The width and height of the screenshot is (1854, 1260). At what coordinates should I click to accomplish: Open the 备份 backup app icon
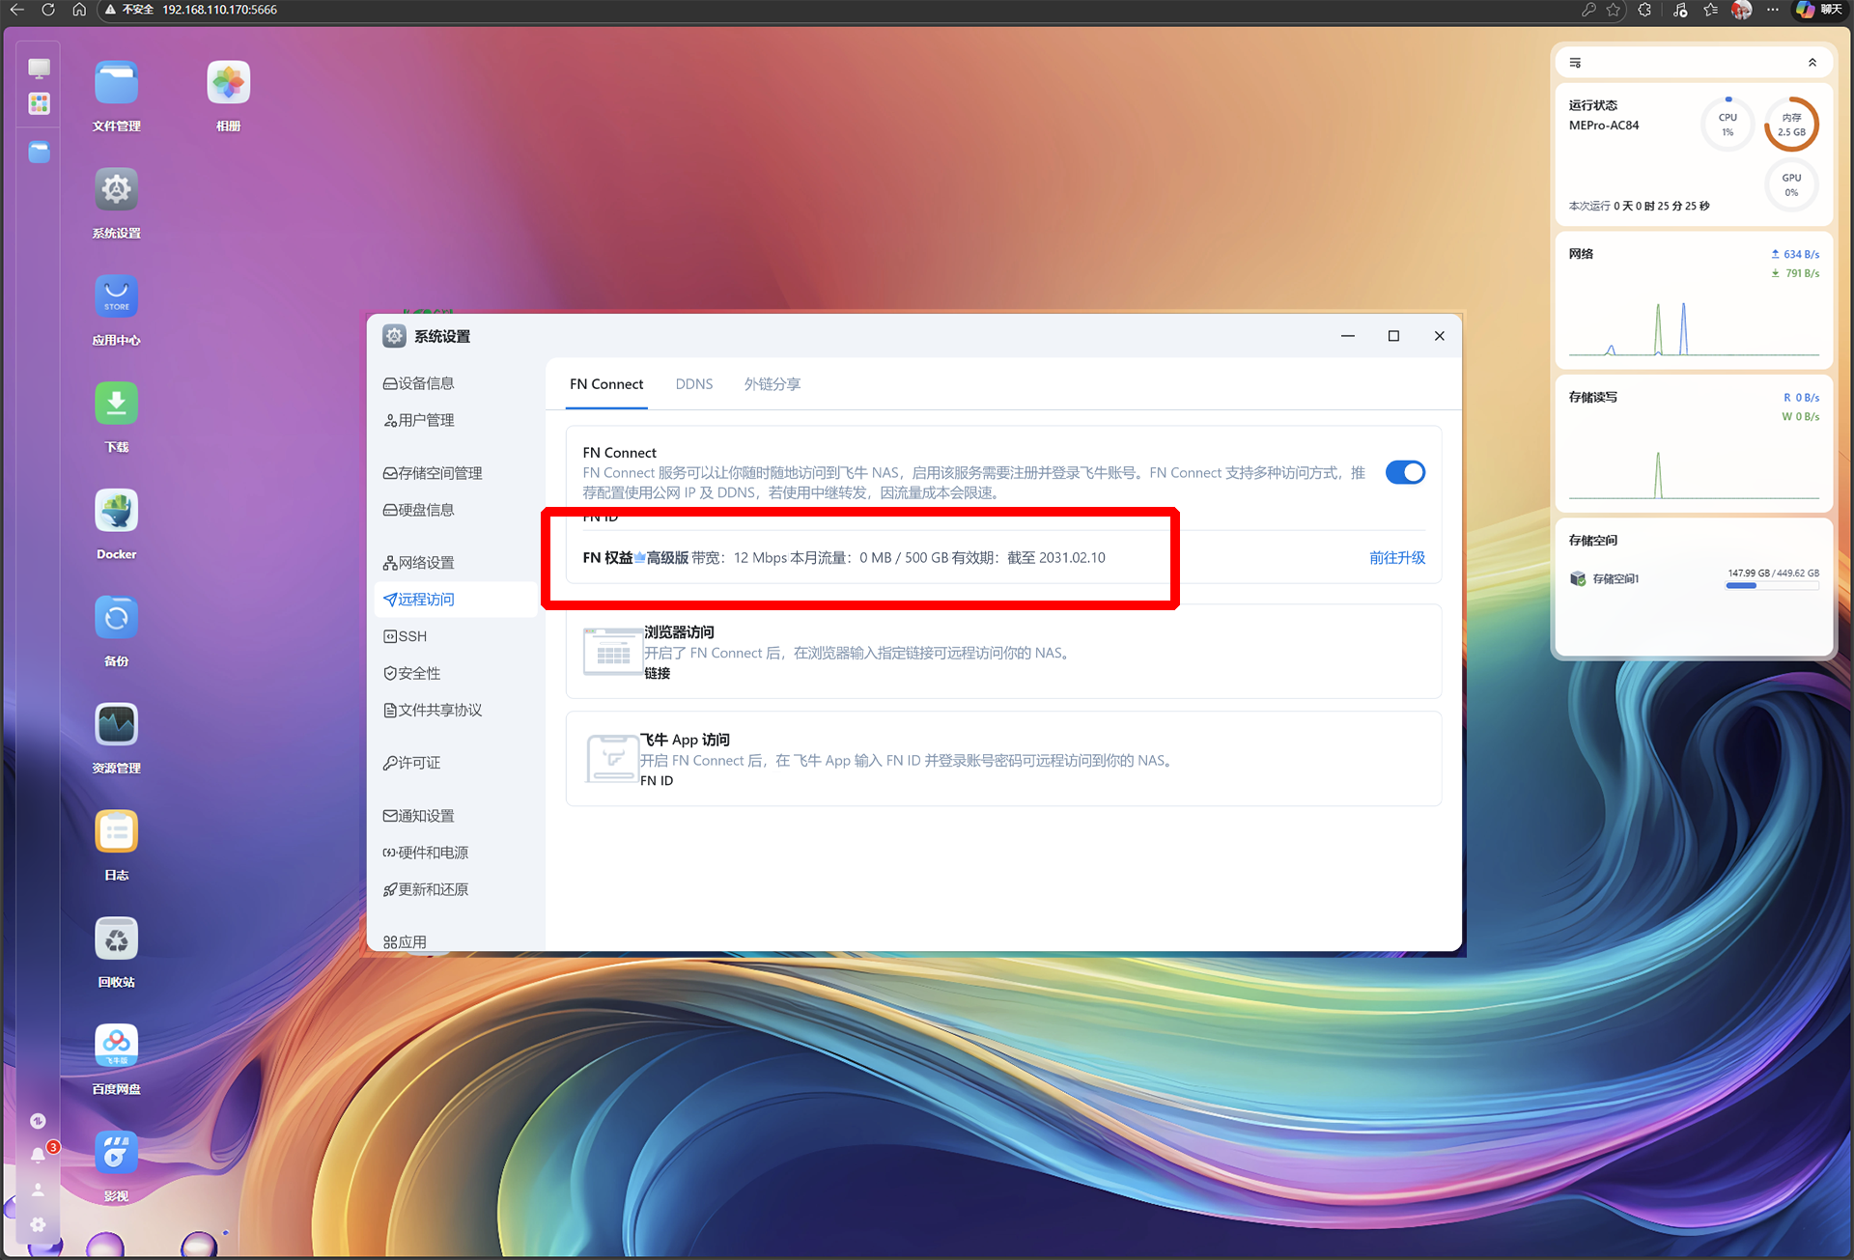(116, 619)
